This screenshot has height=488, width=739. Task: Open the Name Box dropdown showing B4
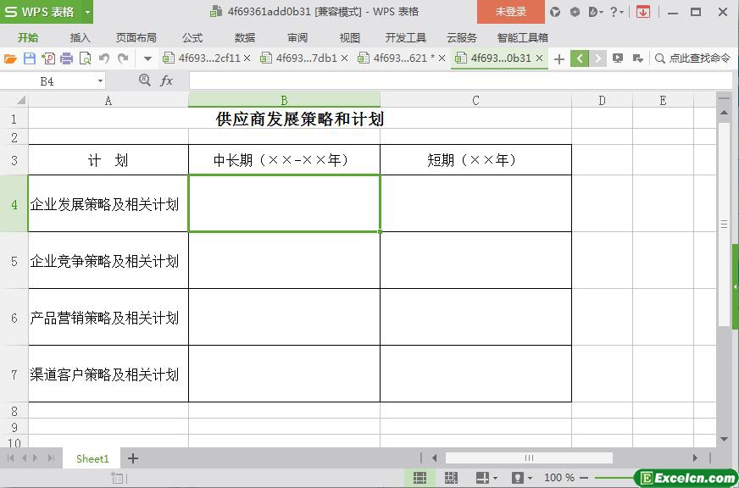pyautogui.click(x=100, y=81)
